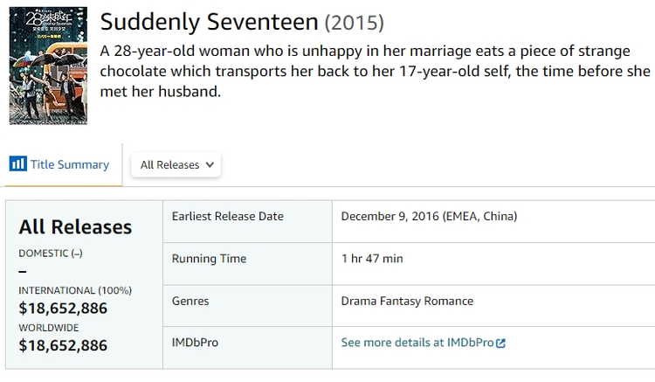Click the movie synopsis paragraph text
The height and width of the screenshot is (382, 655).
[x=376, y=70]
